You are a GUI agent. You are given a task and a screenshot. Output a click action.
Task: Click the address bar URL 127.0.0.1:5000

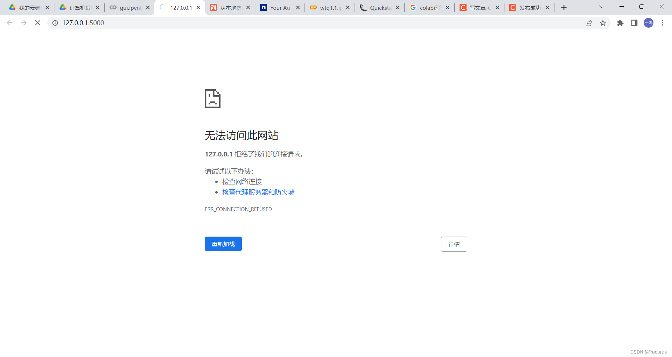[83, 23]
